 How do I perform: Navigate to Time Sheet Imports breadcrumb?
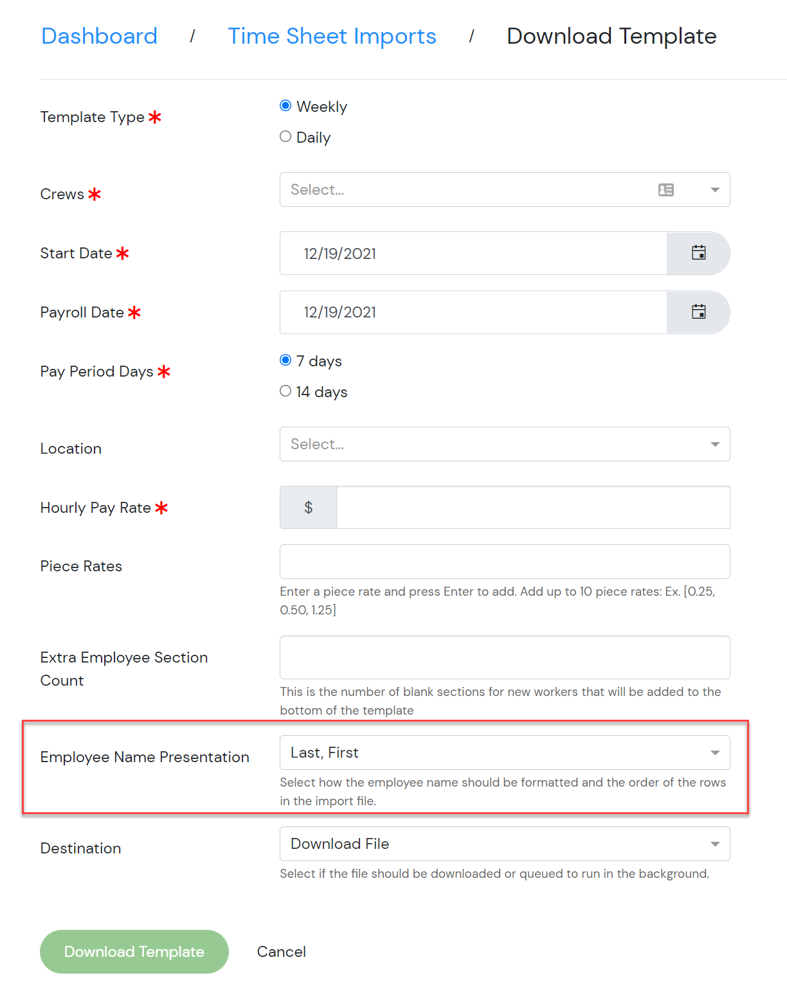point(332,36)
